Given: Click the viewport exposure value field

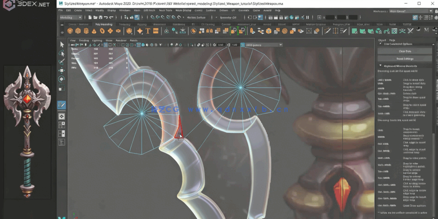Looking at the screenshot, I should point(221,45).
